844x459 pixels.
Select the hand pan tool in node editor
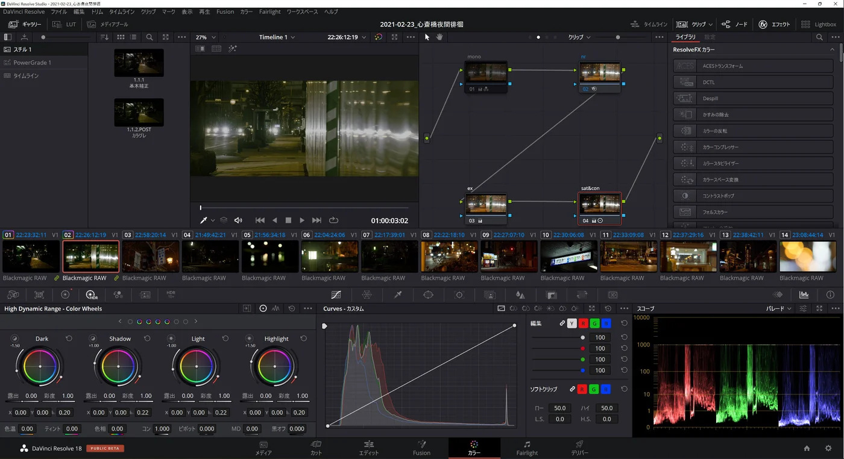(x=439, y=37)
